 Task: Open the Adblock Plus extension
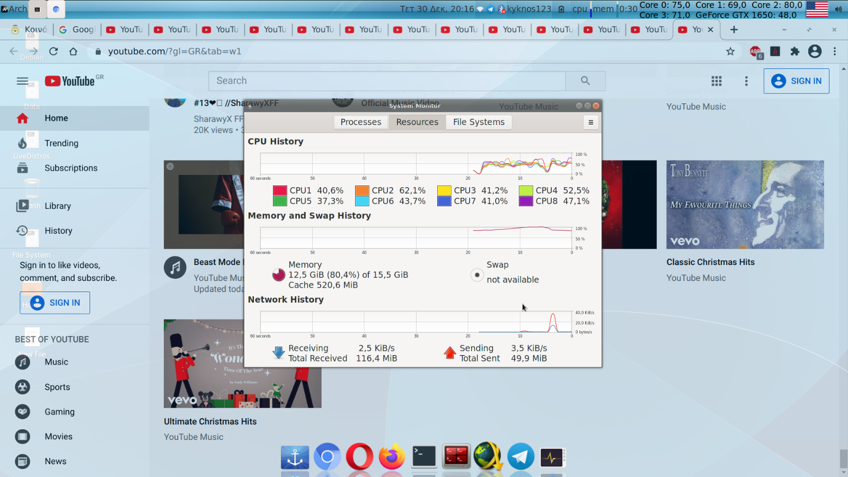pyautogui.click(x=756, y=51)
